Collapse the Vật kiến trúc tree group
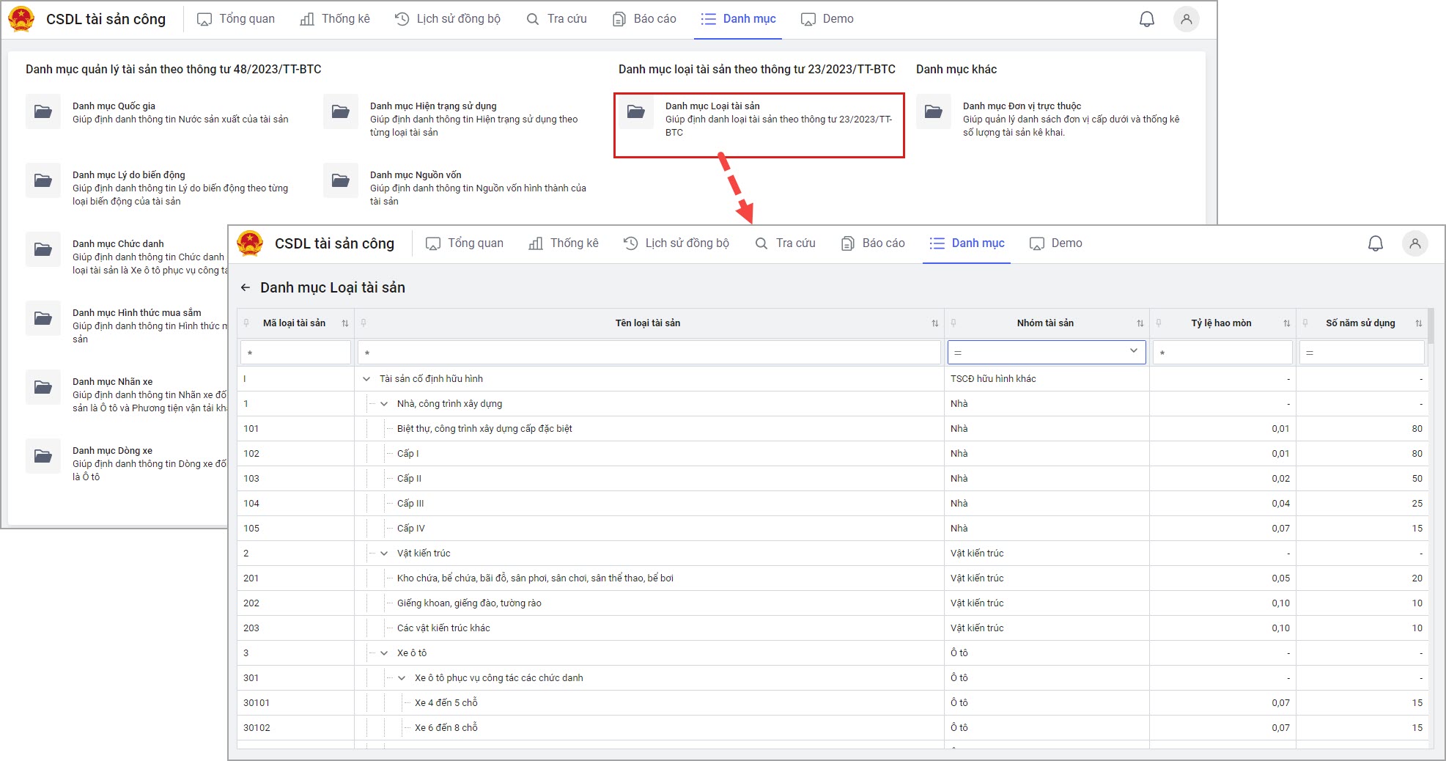 [384, 554]
